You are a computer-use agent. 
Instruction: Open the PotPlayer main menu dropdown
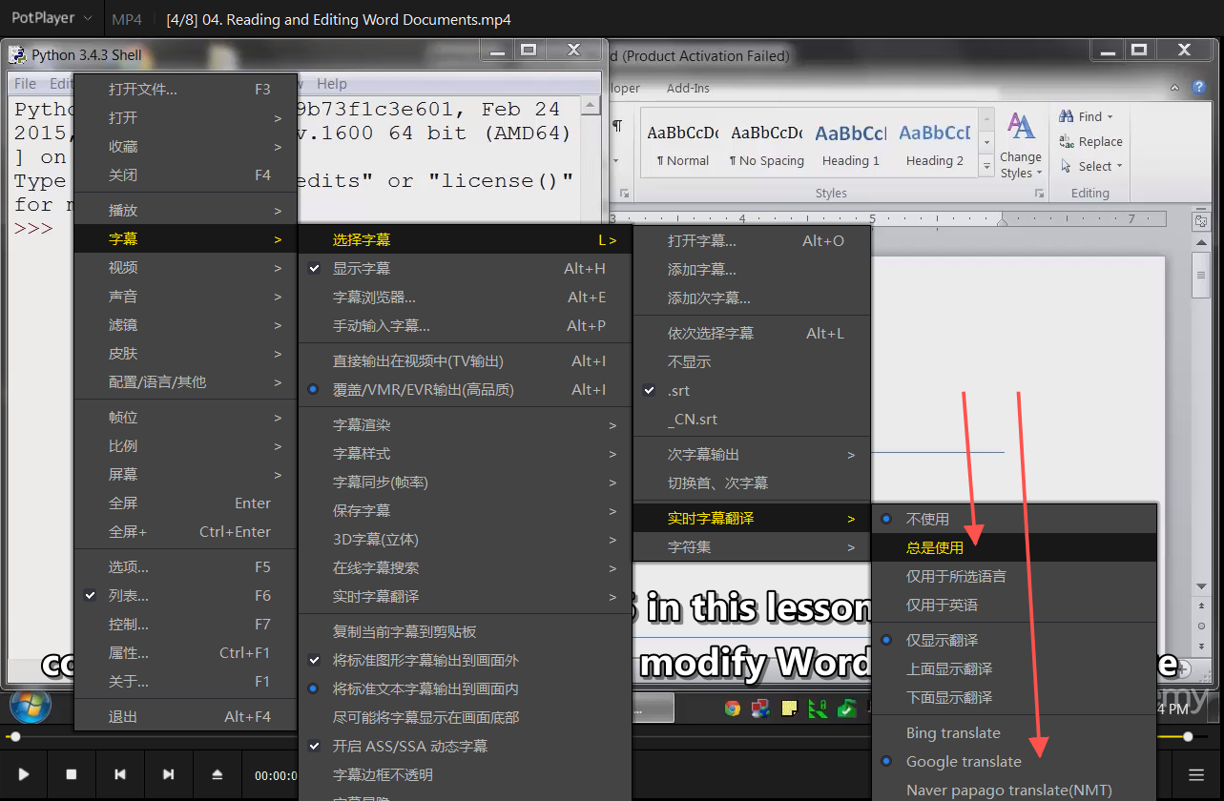click(x=51, y=18)
